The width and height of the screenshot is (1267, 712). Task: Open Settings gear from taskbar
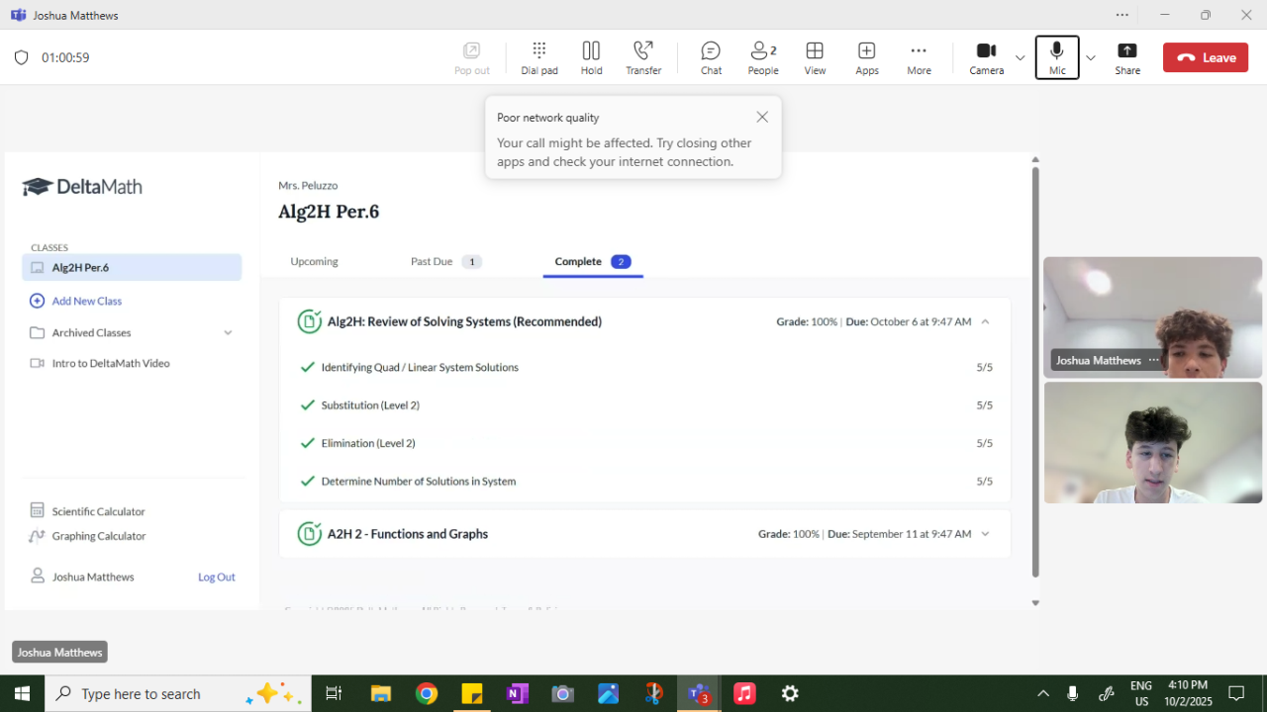coord(790,693)
